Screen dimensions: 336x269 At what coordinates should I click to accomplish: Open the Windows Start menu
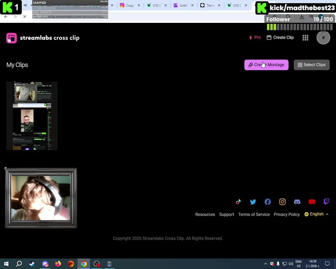[x=6, y=264]
